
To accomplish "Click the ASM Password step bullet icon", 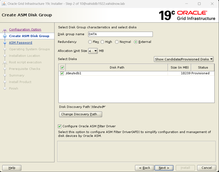I will coord(5,43).
